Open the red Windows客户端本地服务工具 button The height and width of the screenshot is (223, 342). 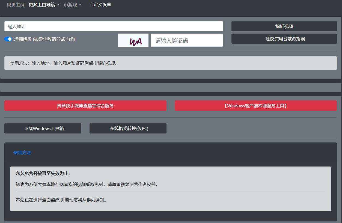point(255,106)
